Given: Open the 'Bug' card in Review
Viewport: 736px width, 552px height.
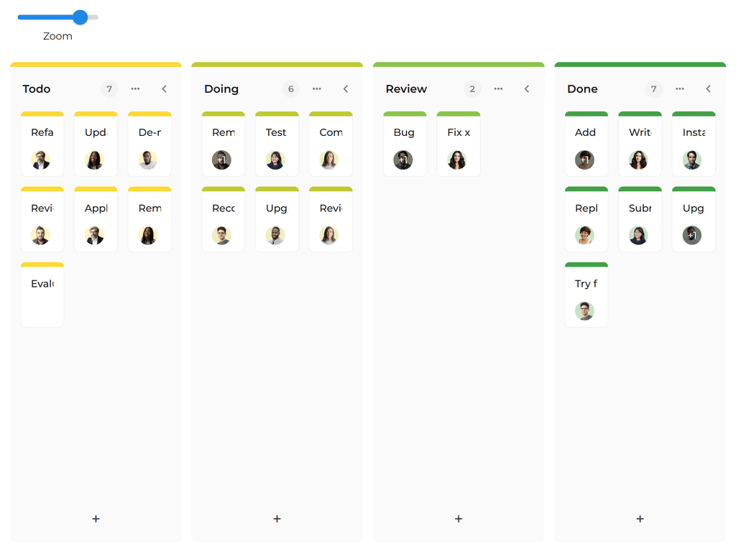Looking at the screenshot, I should coord(404,133).
